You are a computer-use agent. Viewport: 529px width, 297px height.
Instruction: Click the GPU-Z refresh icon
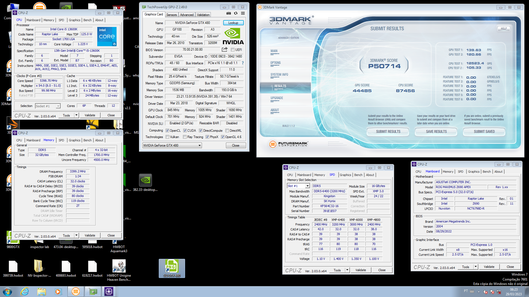pos(236,13)
